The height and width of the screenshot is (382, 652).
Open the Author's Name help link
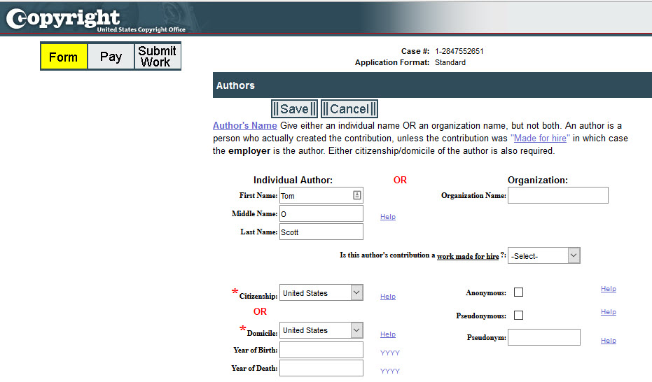245,125
